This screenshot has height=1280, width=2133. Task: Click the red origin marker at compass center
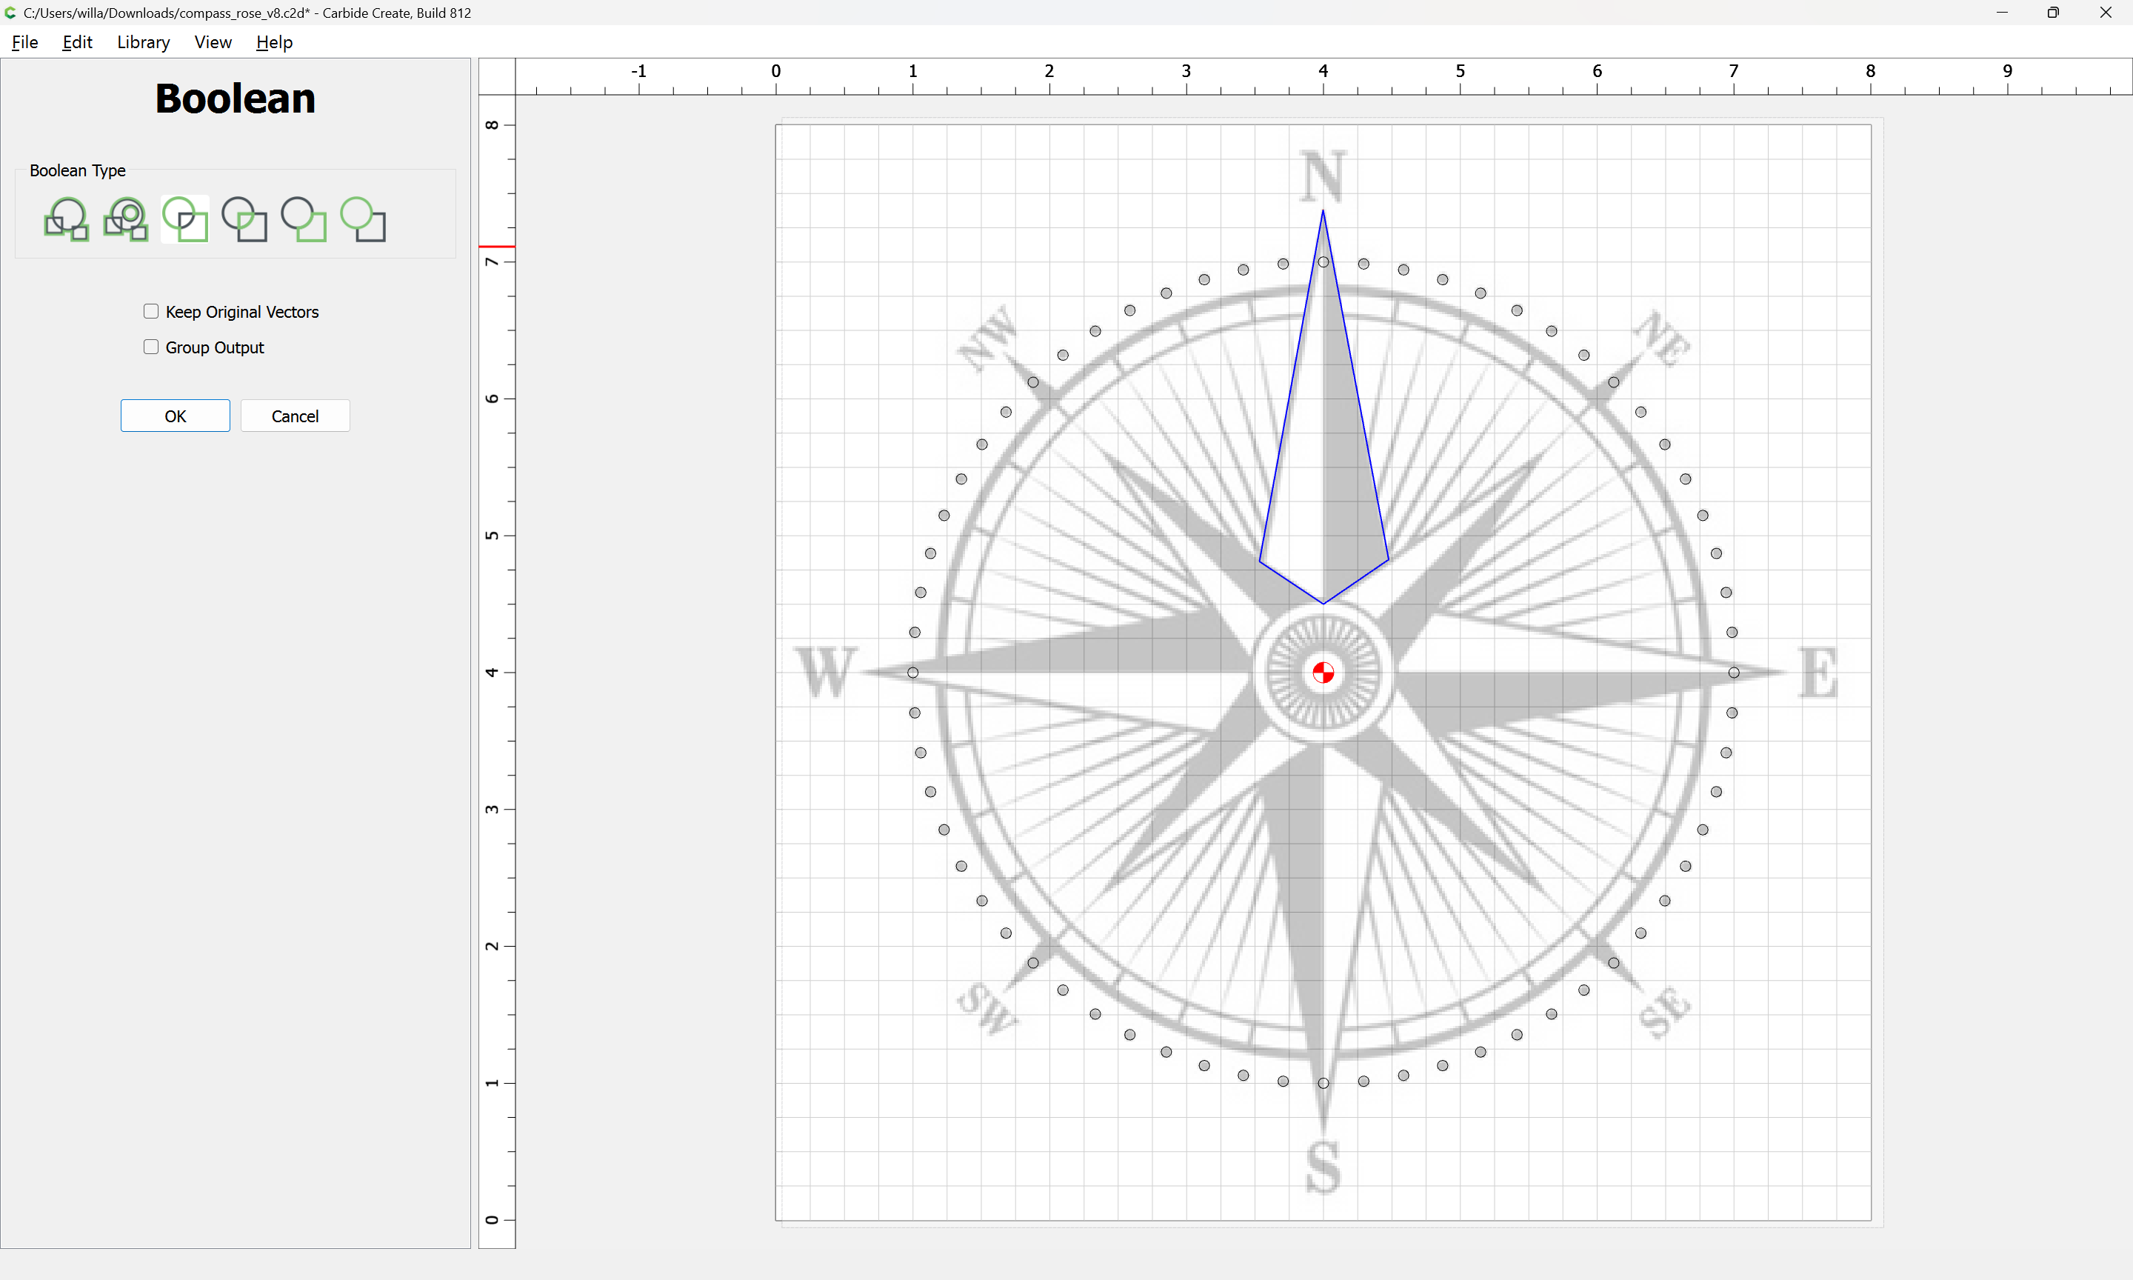tap(1323, 673)
